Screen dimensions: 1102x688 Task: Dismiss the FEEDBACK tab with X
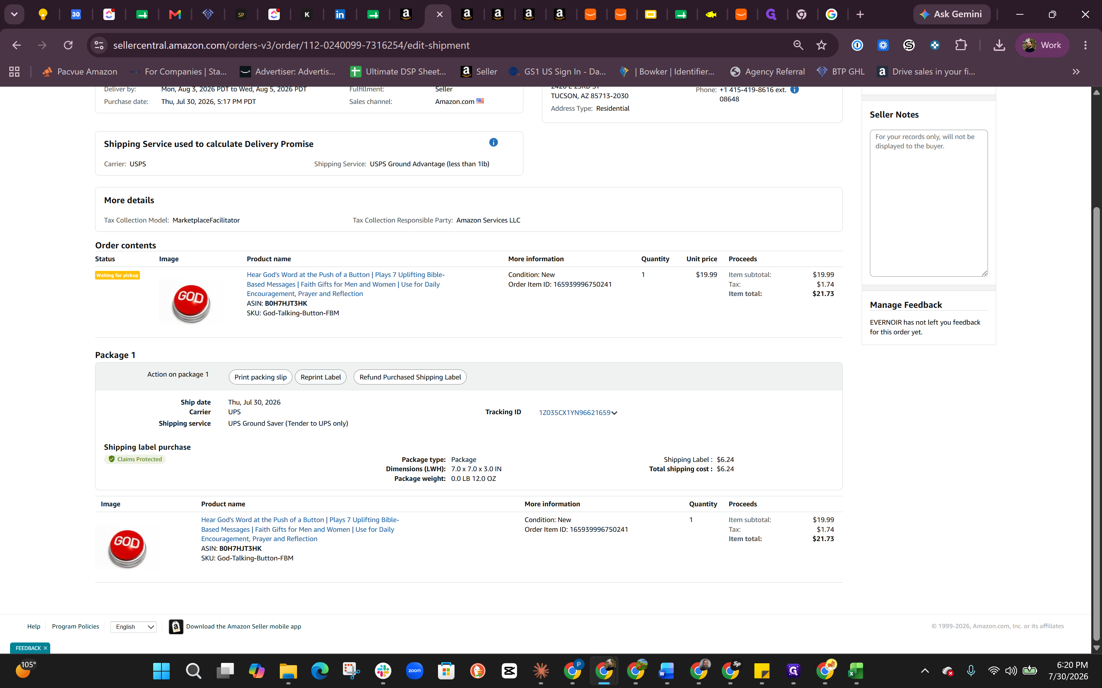[x=45, y=648]
